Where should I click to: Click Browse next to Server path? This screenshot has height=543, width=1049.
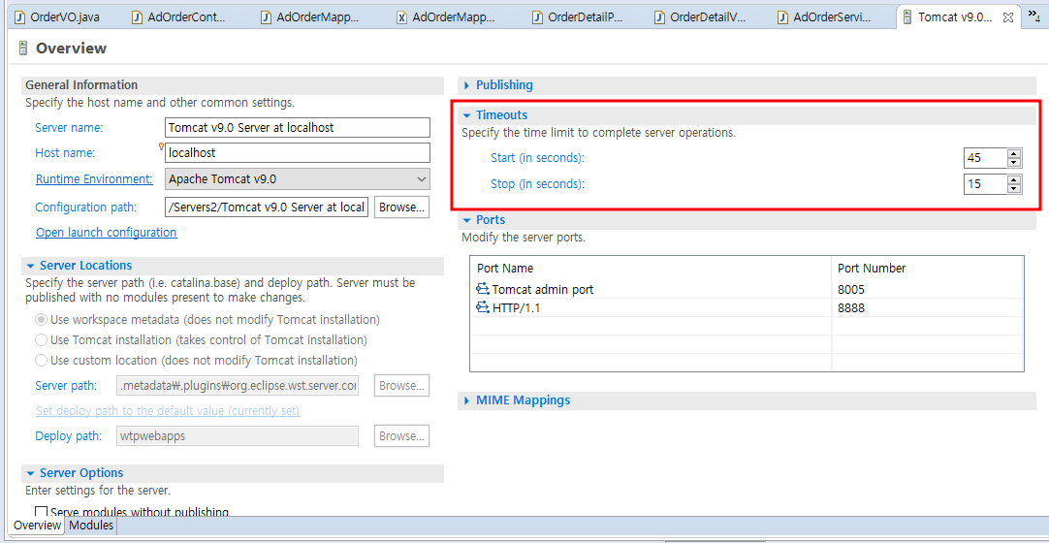pos(401,386)
